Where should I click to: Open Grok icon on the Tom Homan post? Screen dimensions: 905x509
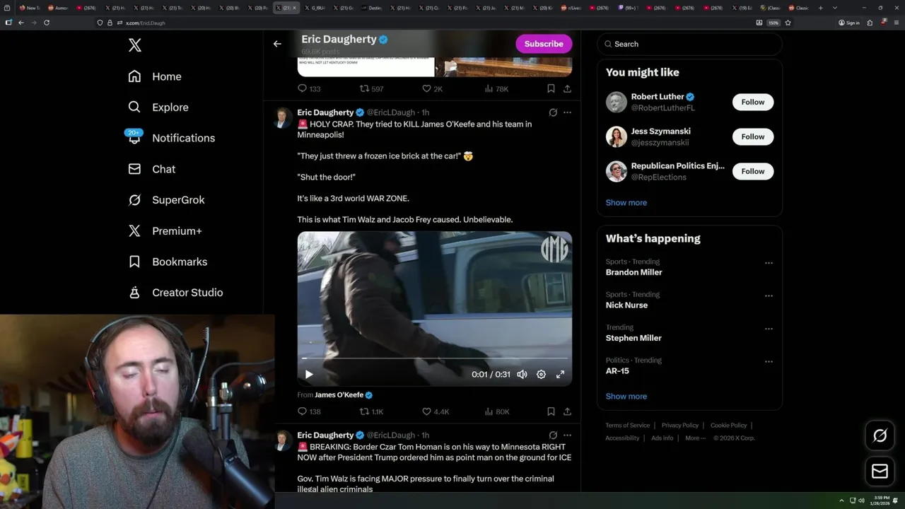click(553, 435)
